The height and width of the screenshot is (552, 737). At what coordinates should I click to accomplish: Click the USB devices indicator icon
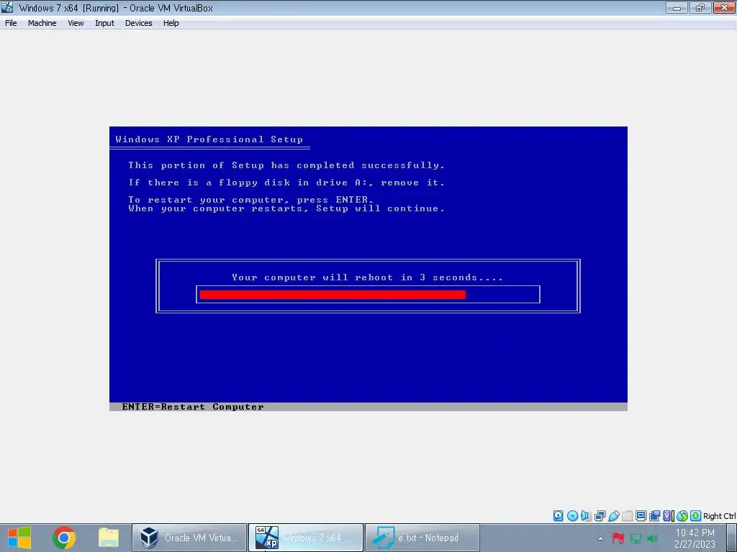pyautogui.click(x=613, y=516)
